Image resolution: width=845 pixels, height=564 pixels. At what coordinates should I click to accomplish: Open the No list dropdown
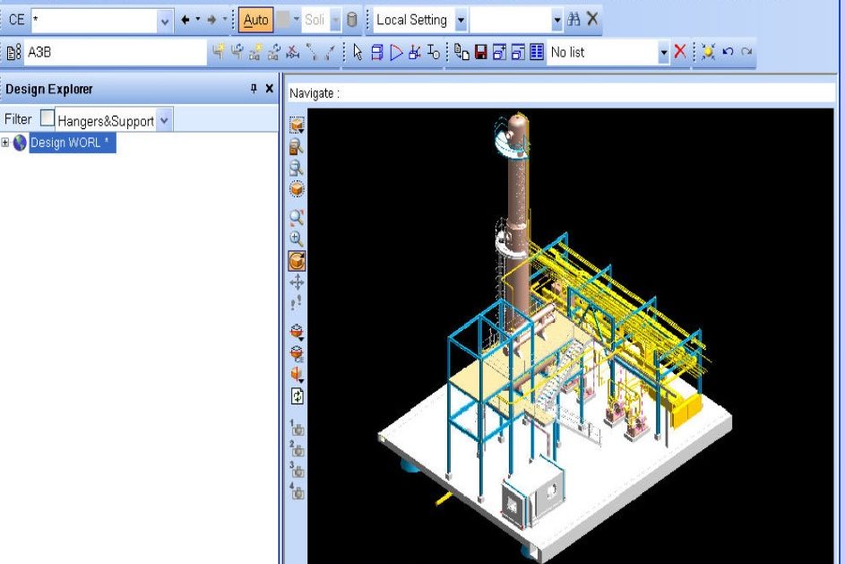[664, 53]
